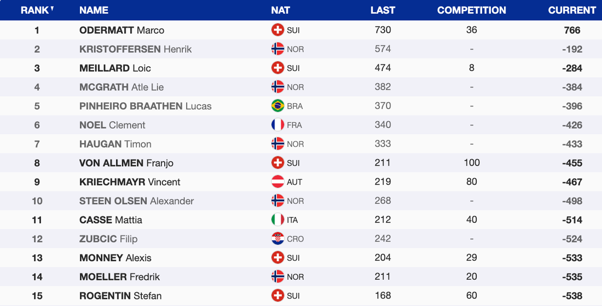Sort by the NAT column header
The image size is (602, 306).
pyautogui.click(x=280, y=10)
